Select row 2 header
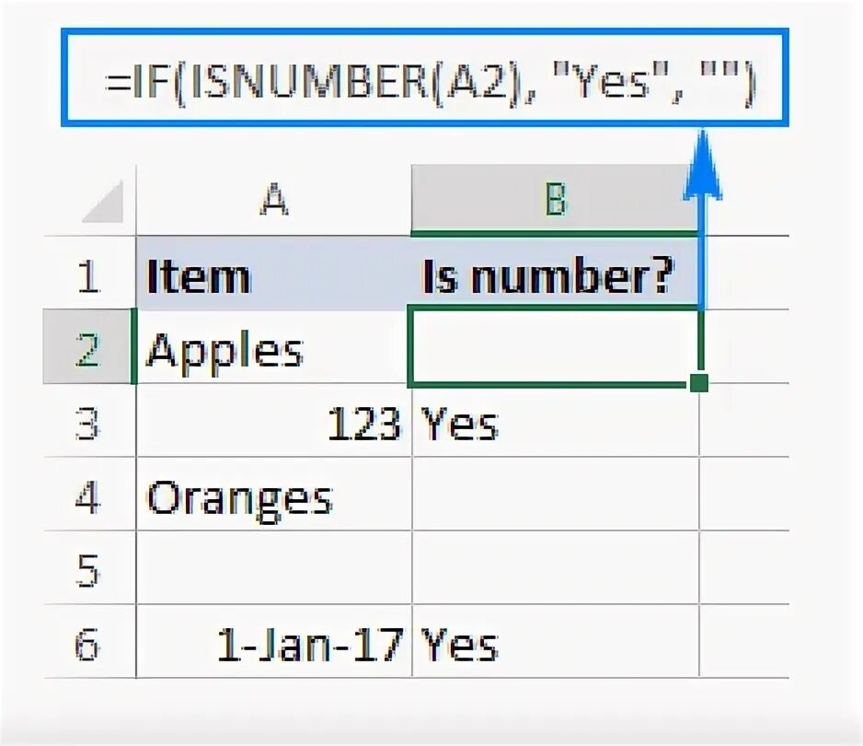Viewport: 863px width, 746px height. tap(89, 346)
